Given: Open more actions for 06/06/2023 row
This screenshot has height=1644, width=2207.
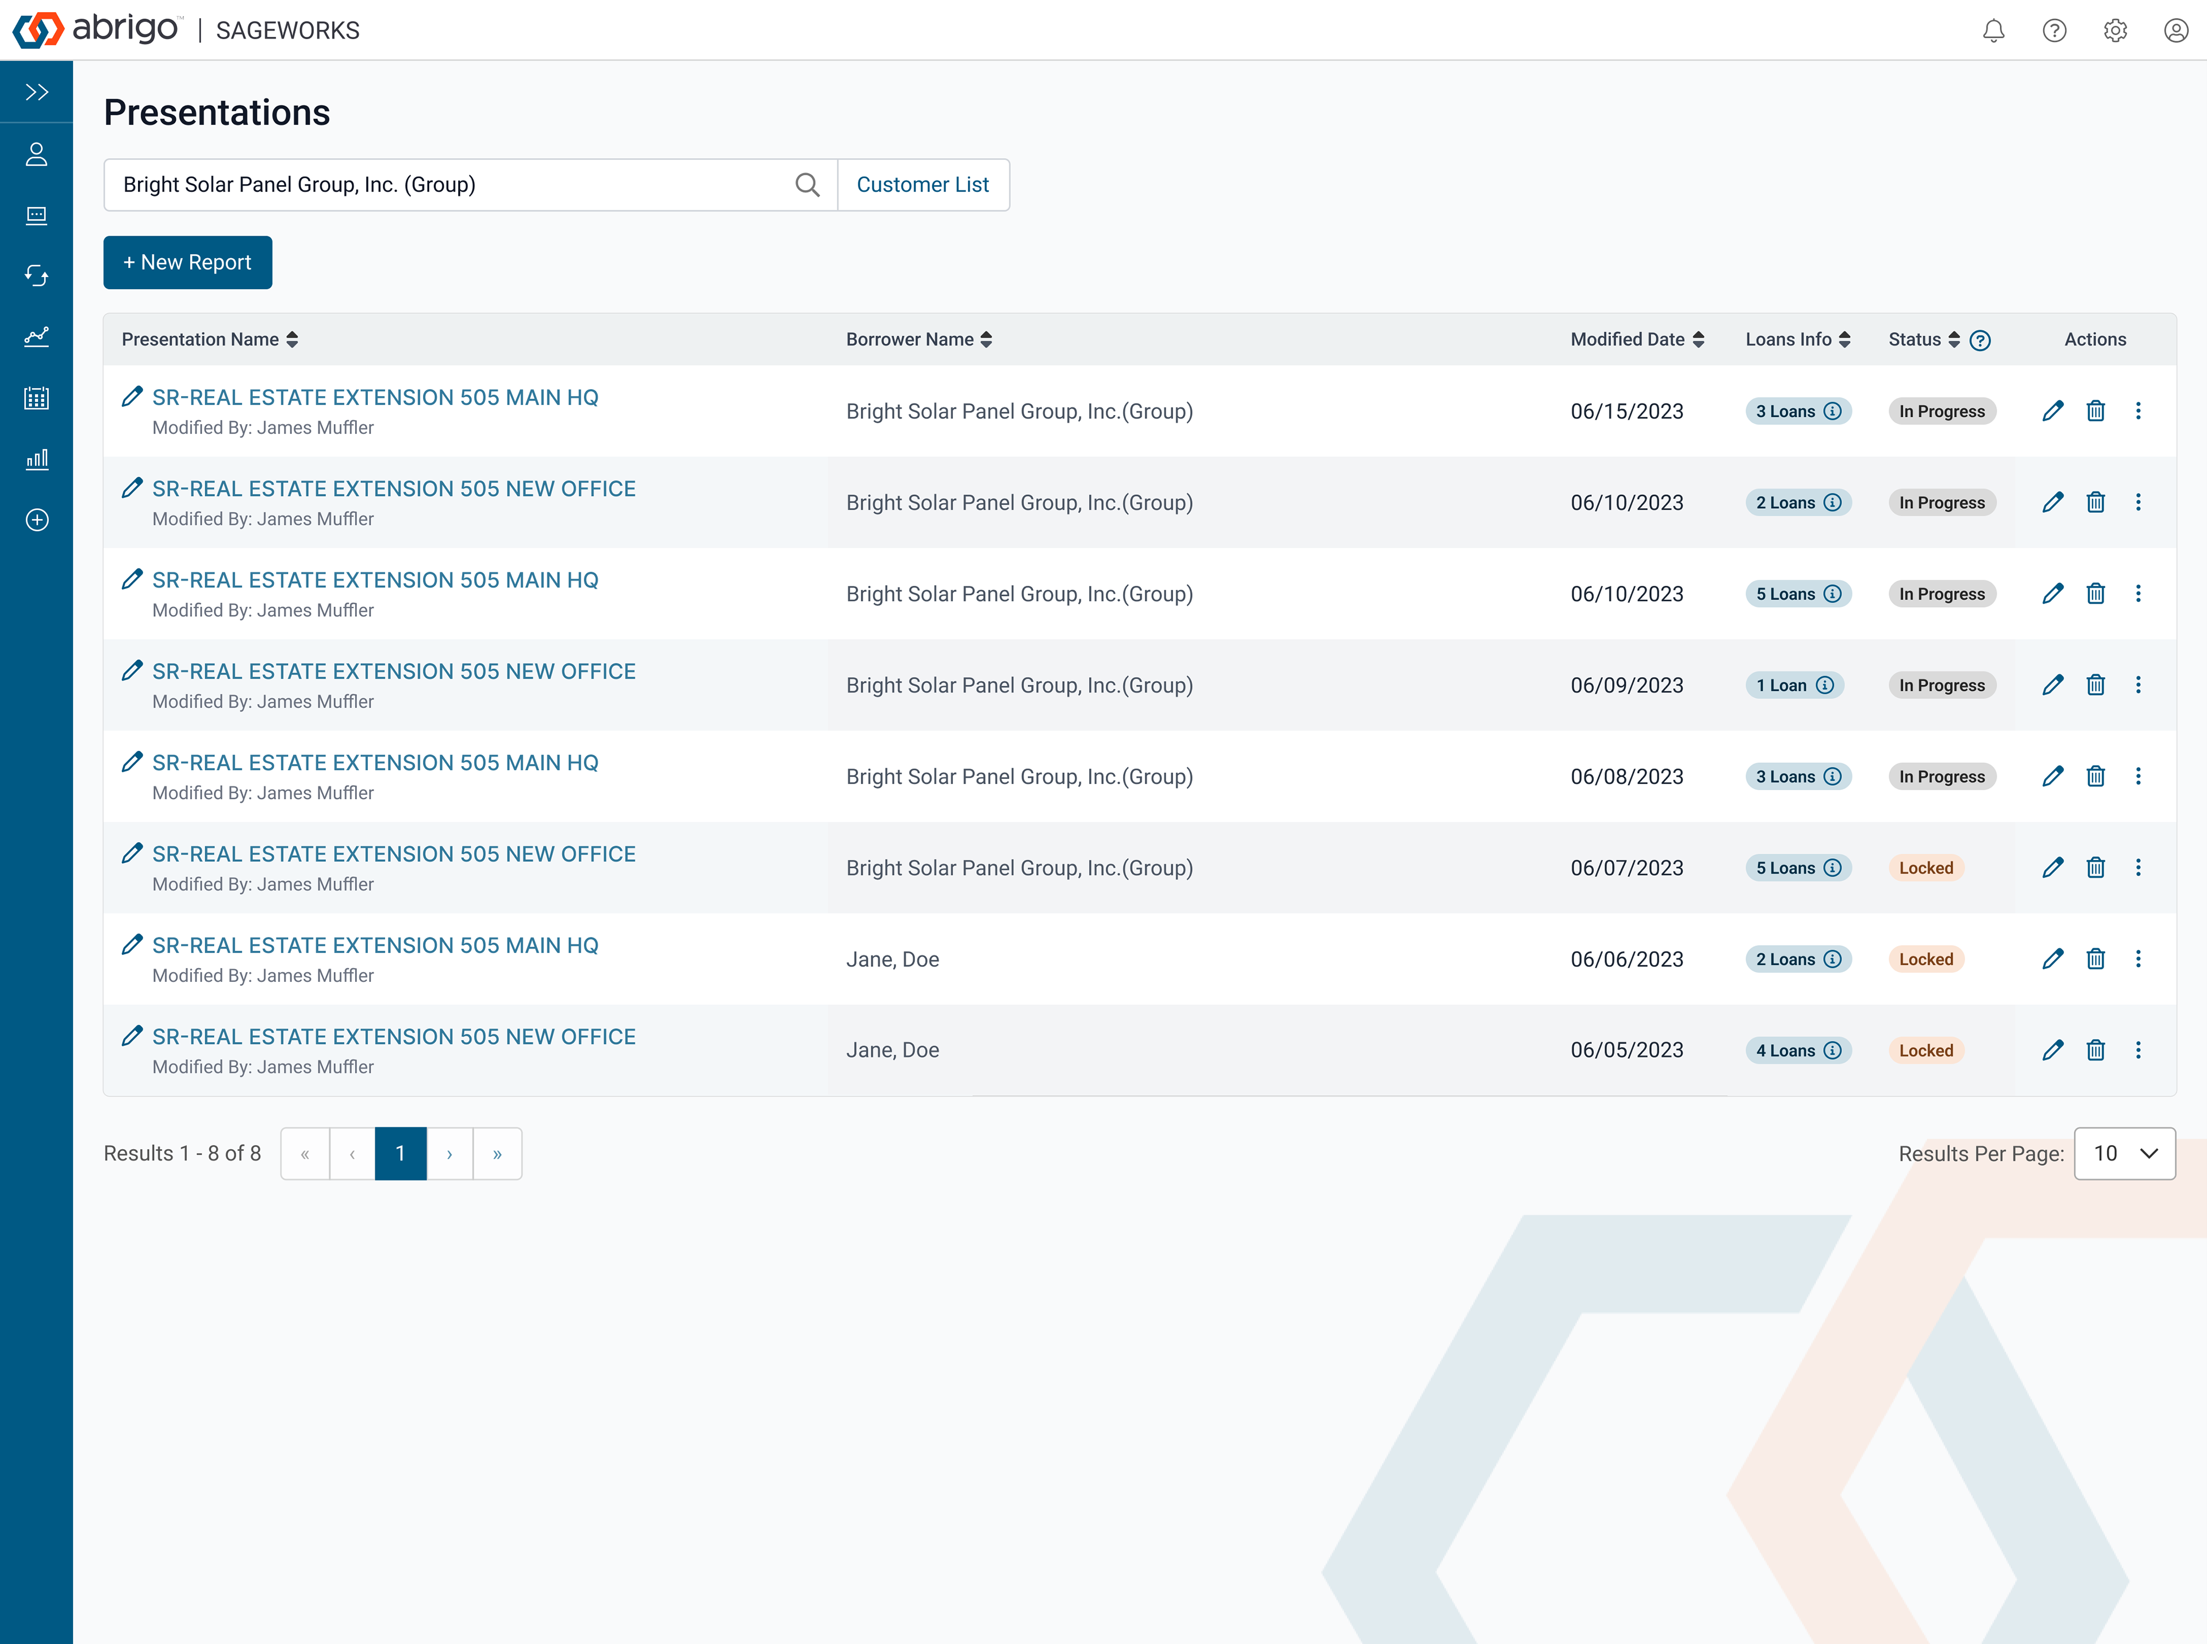Looking at the screenshot, I should (x=2139, y=958).
